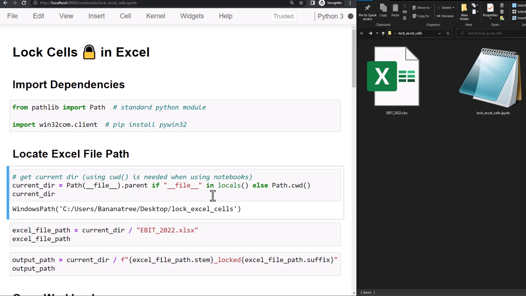The image size is (526, 296).
Task: Reload the notebook page in browser
Action: 24,3
